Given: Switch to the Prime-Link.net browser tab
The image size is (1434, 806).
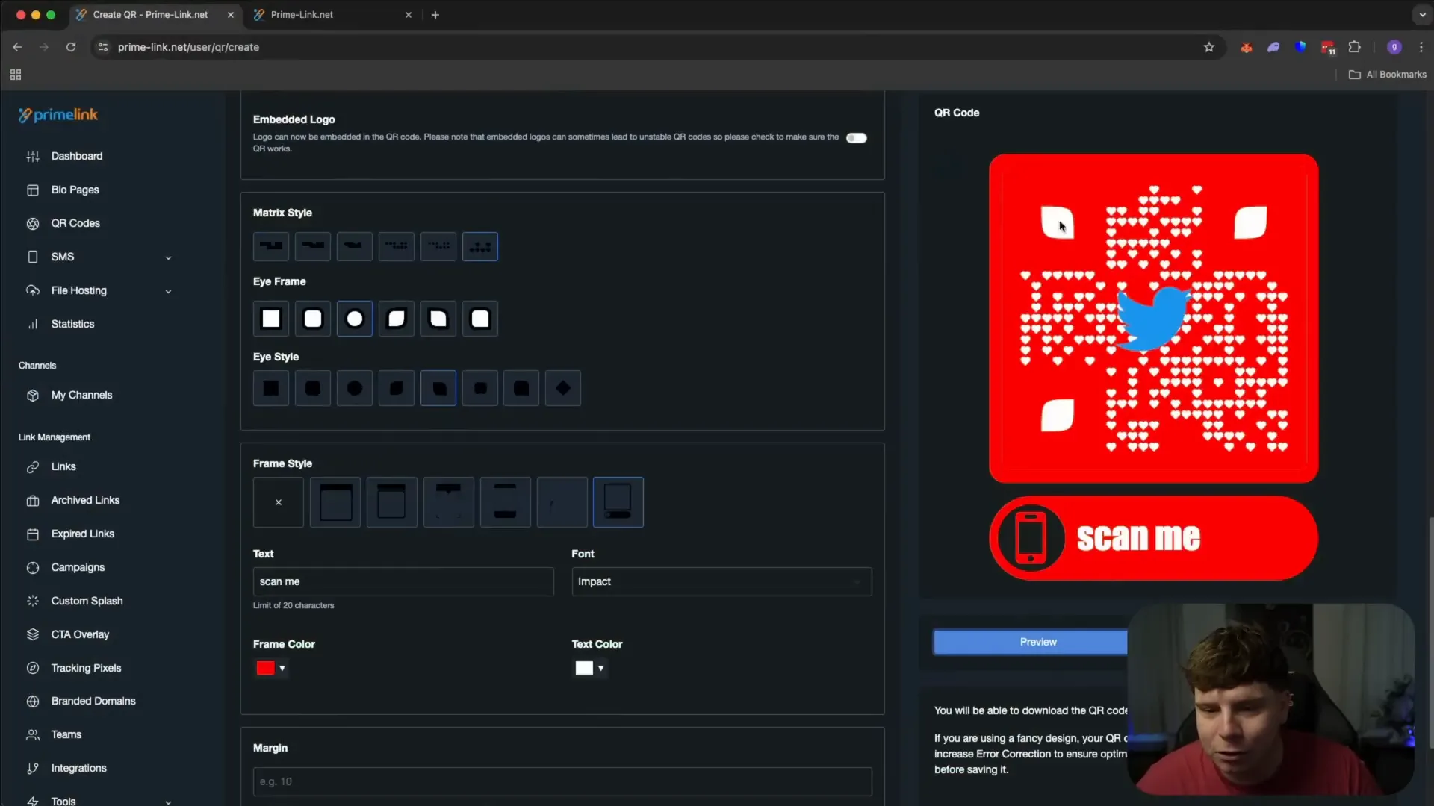Looking at the screenshot, I should [332, 15].
